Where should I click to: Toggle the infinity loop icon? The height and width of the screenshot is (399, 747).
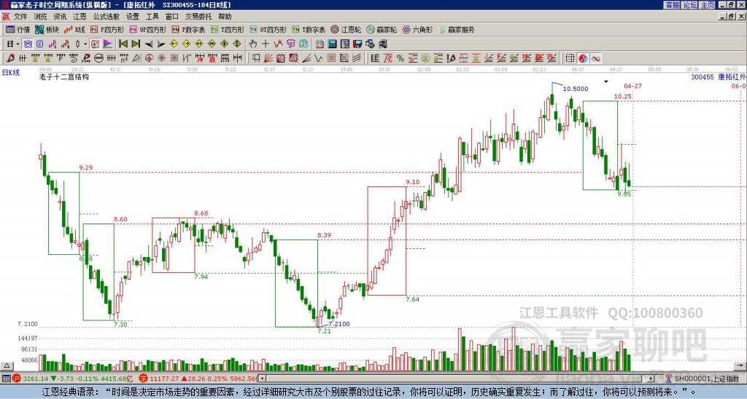(595, 58)
